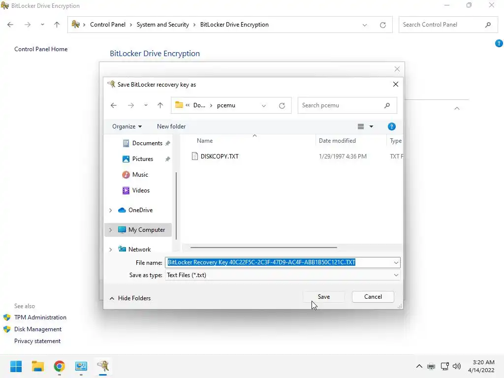The image size is (504, 378).
Task: Open the save dialog help icon
Action: 391,126
